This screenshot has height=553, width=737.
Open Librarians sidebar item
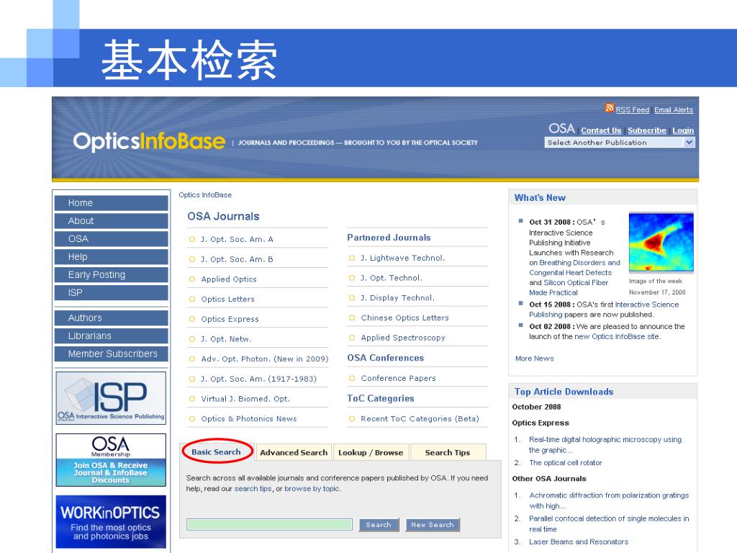coord(111,336)
